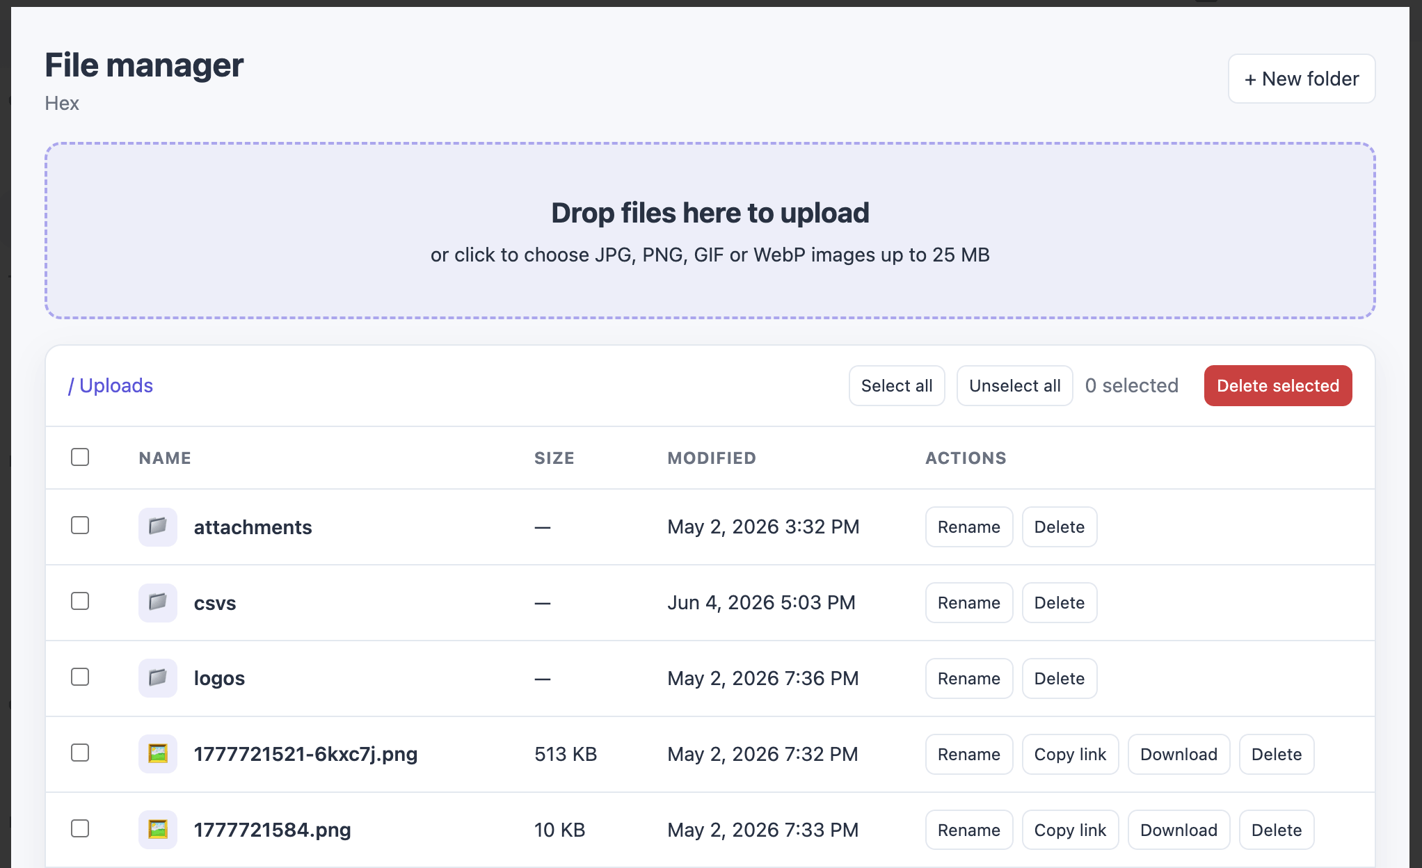Click image icon for 1777721521-6kxc7j.png

(x=158, y=754)
